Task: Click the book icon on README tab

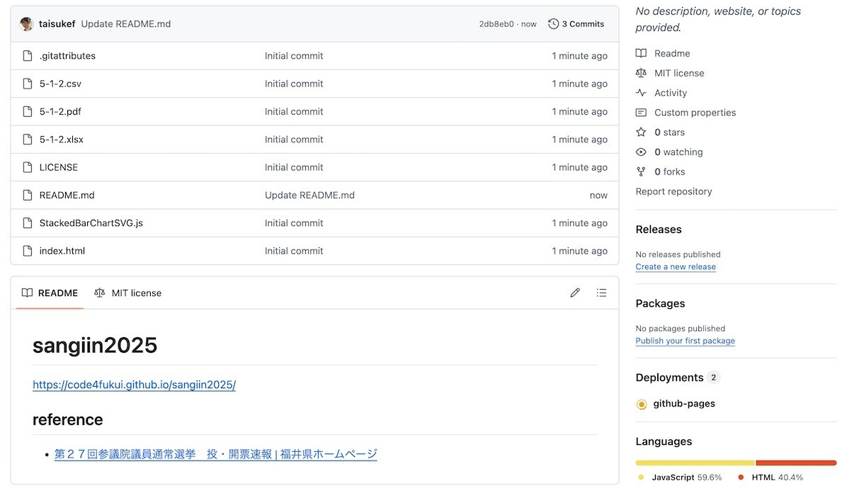Action: pos(27,293)
